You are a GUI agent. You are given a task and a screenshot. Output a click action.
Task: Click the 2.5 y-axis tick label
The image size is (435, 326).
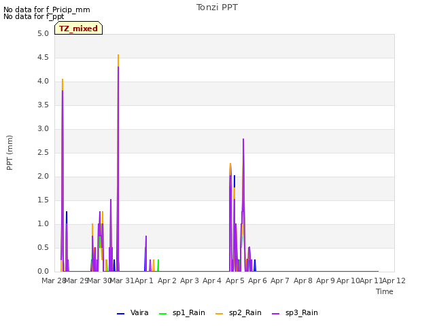pos(43,153)
